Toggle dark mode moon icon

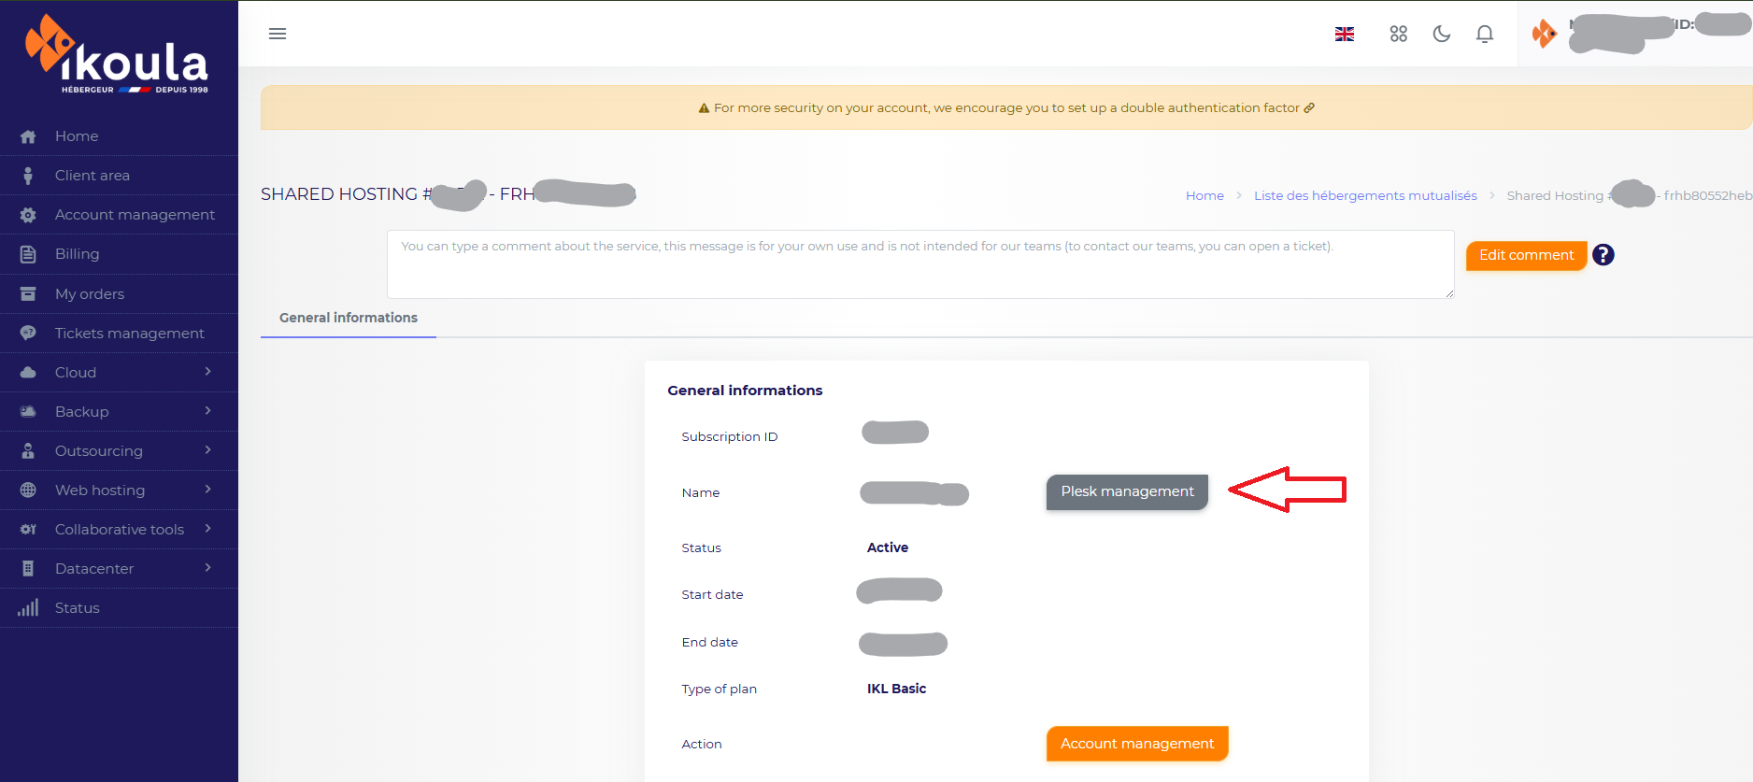(1442, 34)
